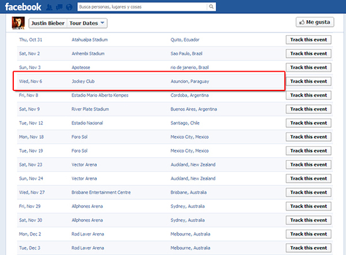Expand the Tour Dates dropdown
The image size is (346, 255).
[x=87, y=23]
